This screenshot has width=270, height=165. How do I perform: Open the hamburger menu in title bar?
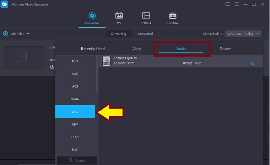coord(237,4)
